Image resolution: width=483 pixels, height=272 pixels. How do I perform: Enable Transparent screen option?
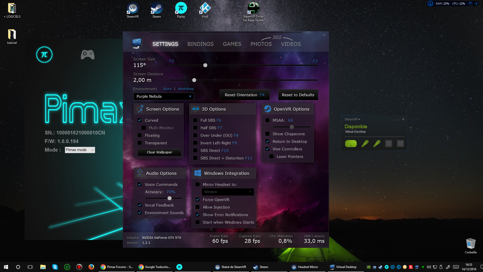click(140, 143)
